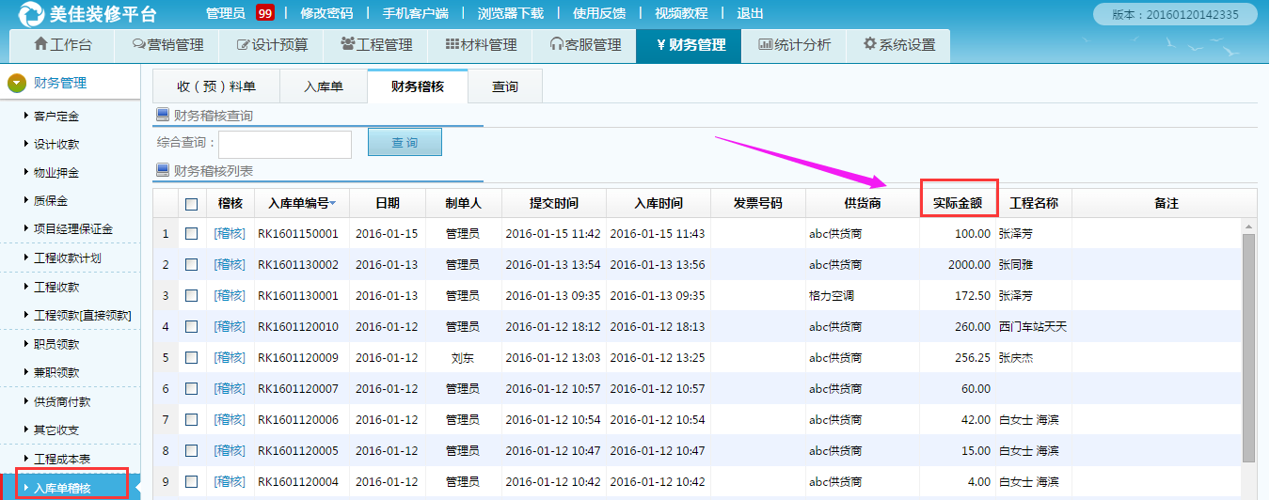Viewport: 1270px width, 500px height.
Task: Open the 工程管理 module
Action: click(x=375, y=45)
